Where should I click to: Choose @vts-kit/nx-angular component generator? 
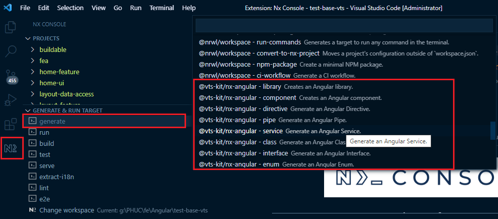[x=344, y=97]
